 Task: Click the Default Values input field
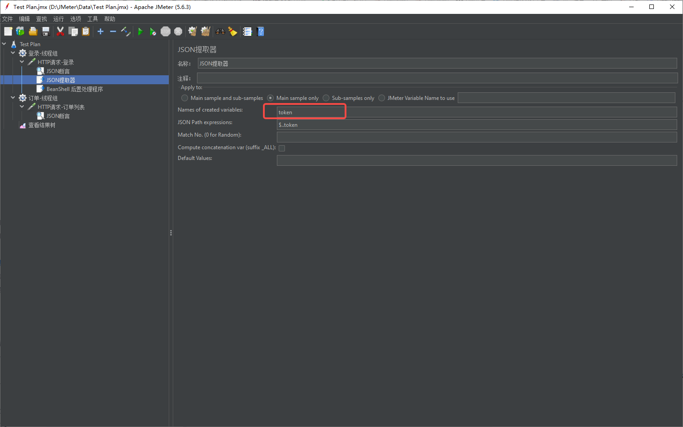[x=477, y=160]
